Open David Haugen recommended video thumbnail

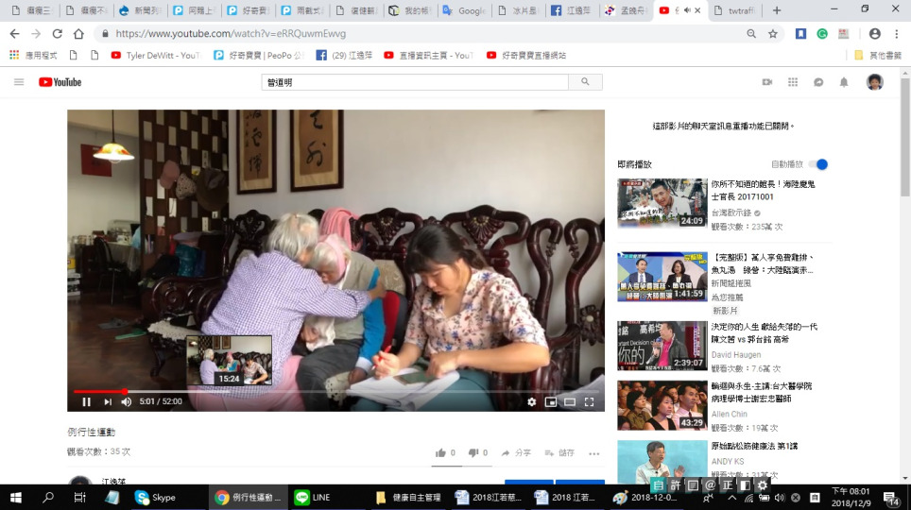(x=662, y=345)
